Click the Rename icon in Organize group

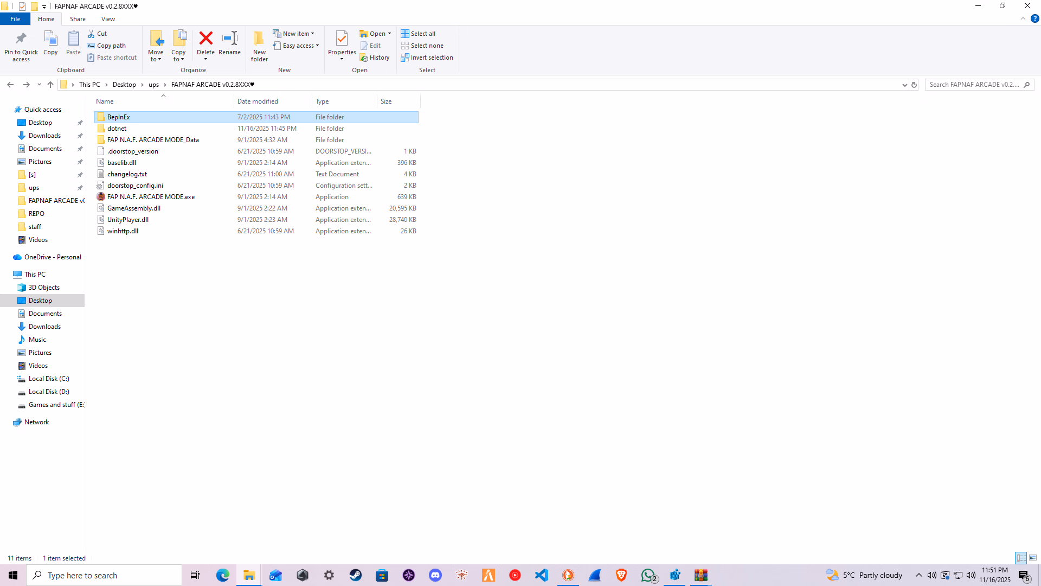click(x=230, y=39)
